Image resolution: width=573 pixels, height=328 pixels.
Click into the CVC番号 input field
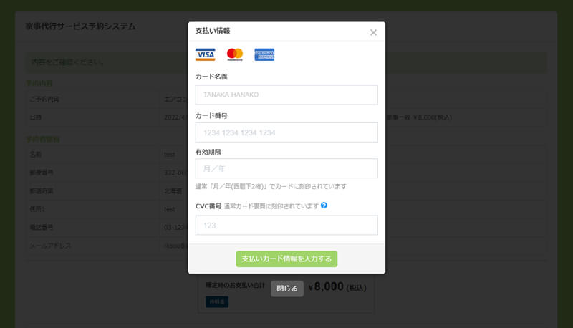pos(286,226)
